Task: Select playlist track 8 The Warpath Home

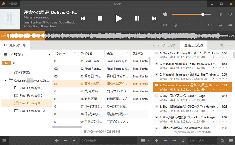Action: point(192,128)
